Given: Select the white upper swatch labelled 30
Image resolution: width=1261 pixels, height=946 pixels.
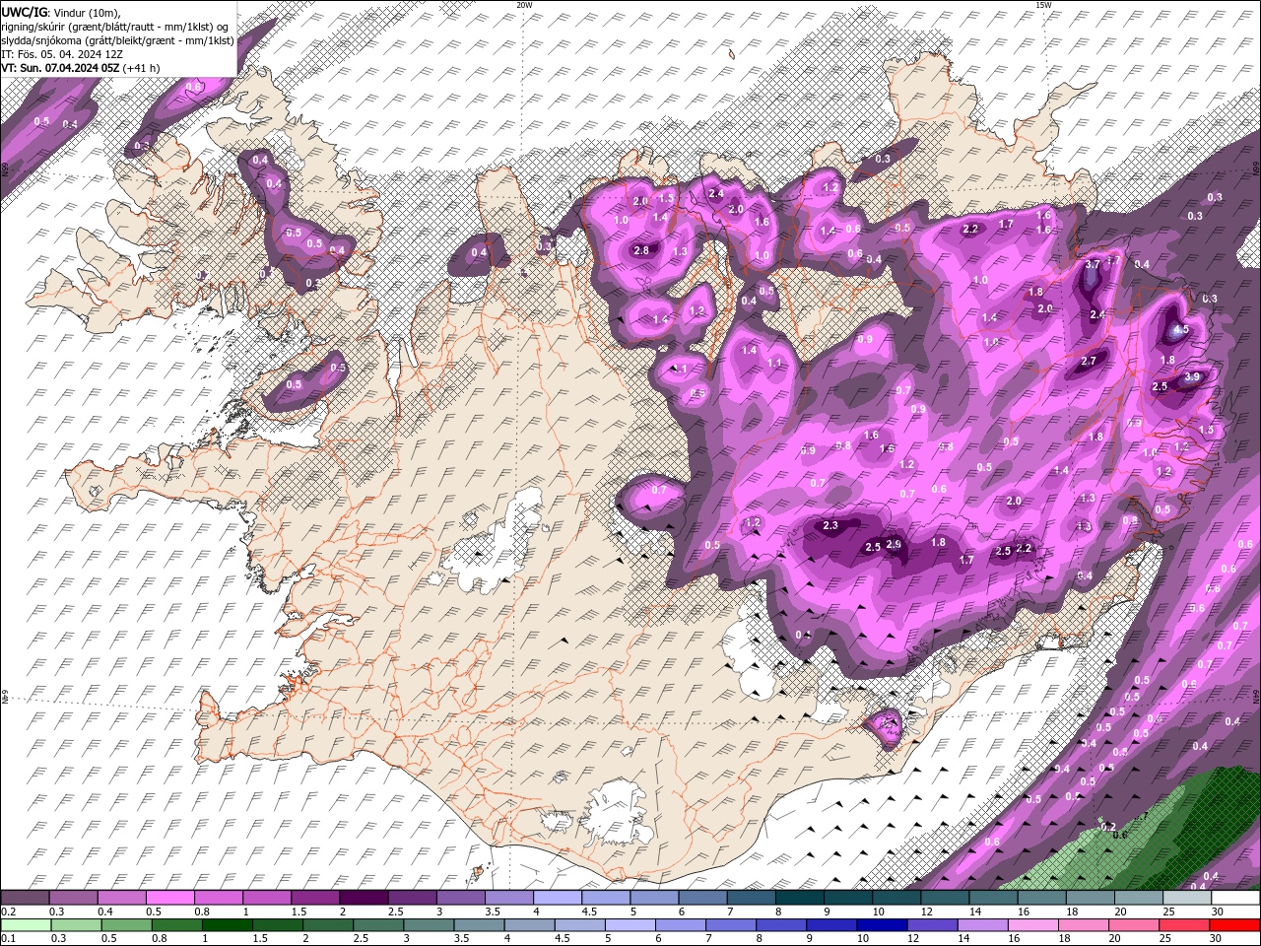Looking at the screenshot, I should 1235,898.
